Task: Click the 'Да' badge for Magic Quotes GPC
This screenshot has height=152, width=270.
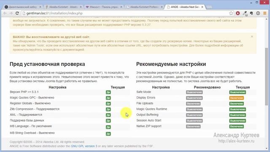Action: click(108, 98)
